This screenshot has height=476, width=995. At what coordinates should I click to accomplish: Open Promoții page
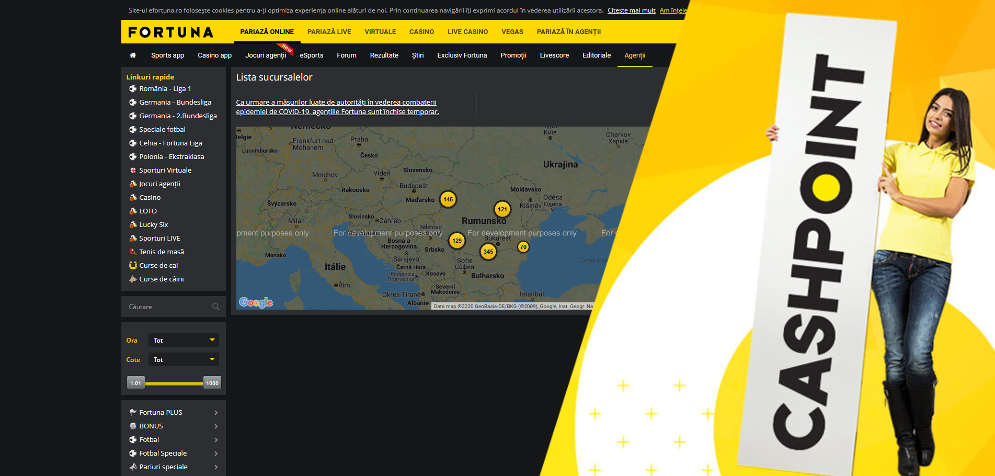513,55
